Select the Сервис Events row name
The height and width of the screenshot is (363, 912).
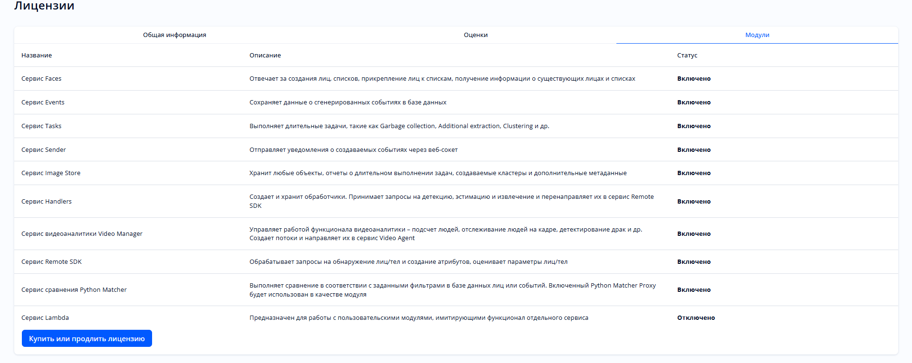(x=43, y=102)
